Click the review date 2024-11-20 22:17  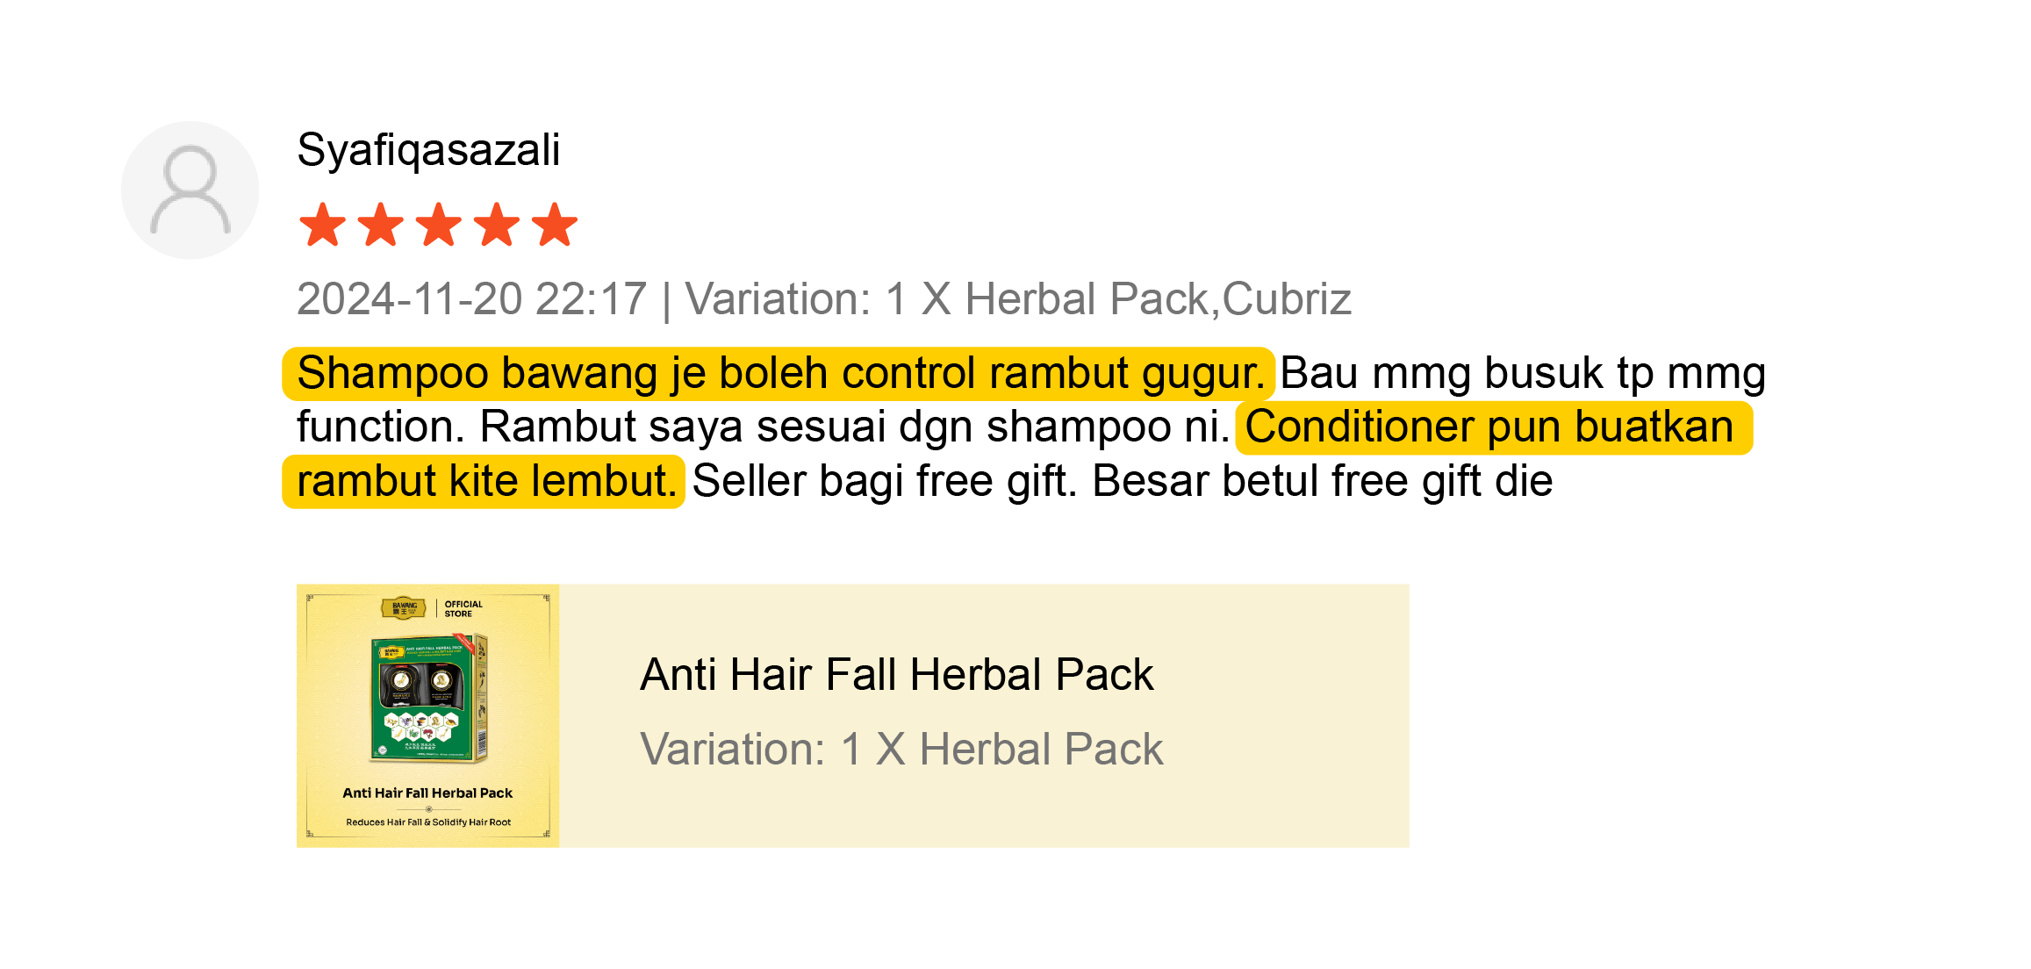[x=471, y=299]
